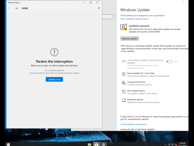The height and width of the screenshot is (146, 194).
Task: Maximize the Microsoft Store window
Action: click(91, 2)
